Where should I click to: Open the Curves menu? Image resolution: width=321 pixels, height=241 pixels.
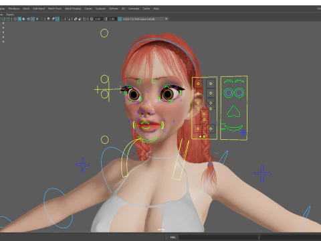pos(88,9)
